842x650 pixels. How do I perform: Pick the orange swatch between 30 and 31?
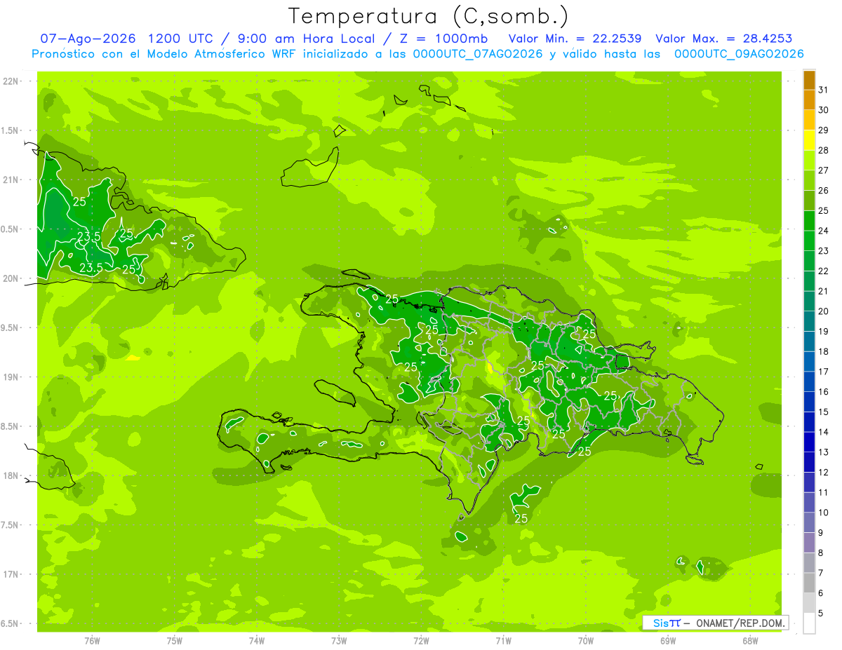pyautogui.click(x=809, y=100)
